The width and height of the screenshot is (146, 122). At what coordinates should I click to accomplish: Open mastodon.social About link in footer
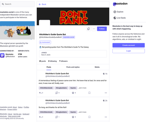point(15,107)
